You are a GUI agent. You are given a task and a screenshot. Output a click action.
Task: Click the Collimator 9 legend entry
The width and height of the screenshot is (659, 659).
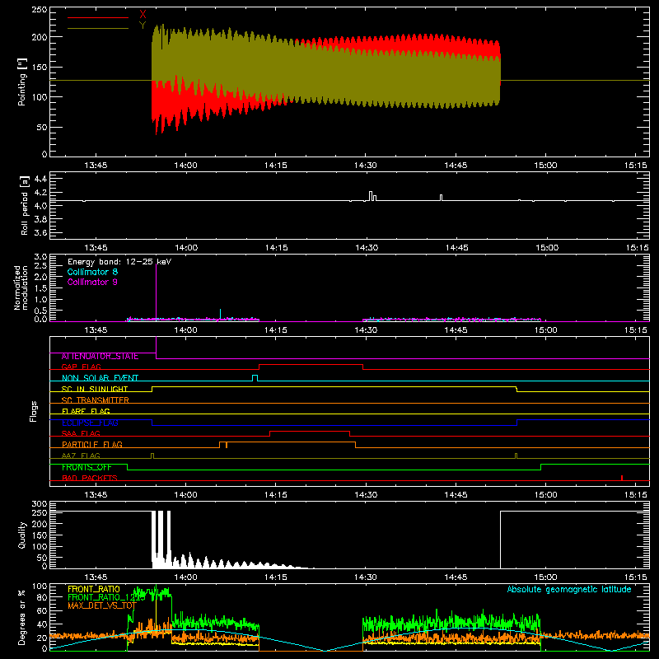(x=92, y=282)
